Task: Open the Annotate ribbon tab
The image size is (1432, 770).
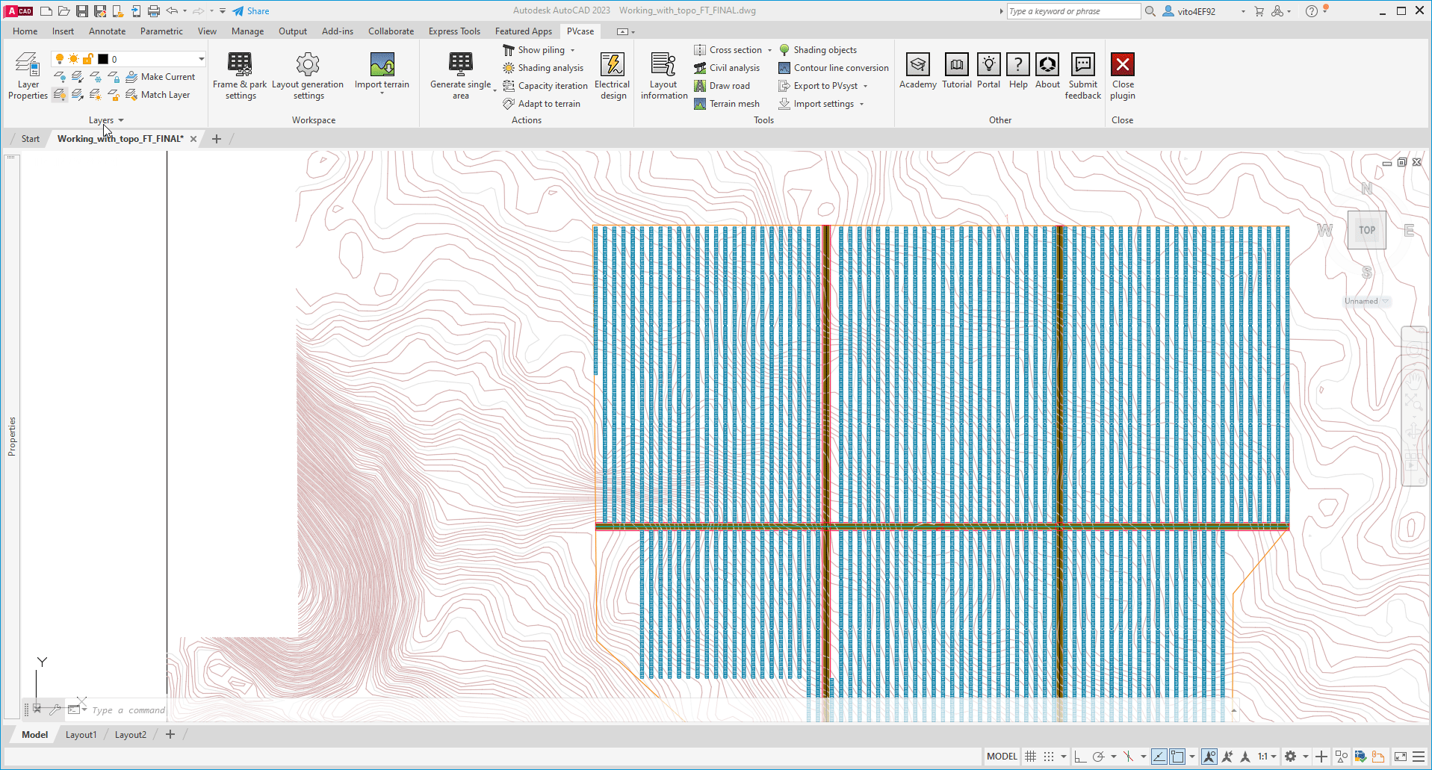Action: tap(107, 31)
